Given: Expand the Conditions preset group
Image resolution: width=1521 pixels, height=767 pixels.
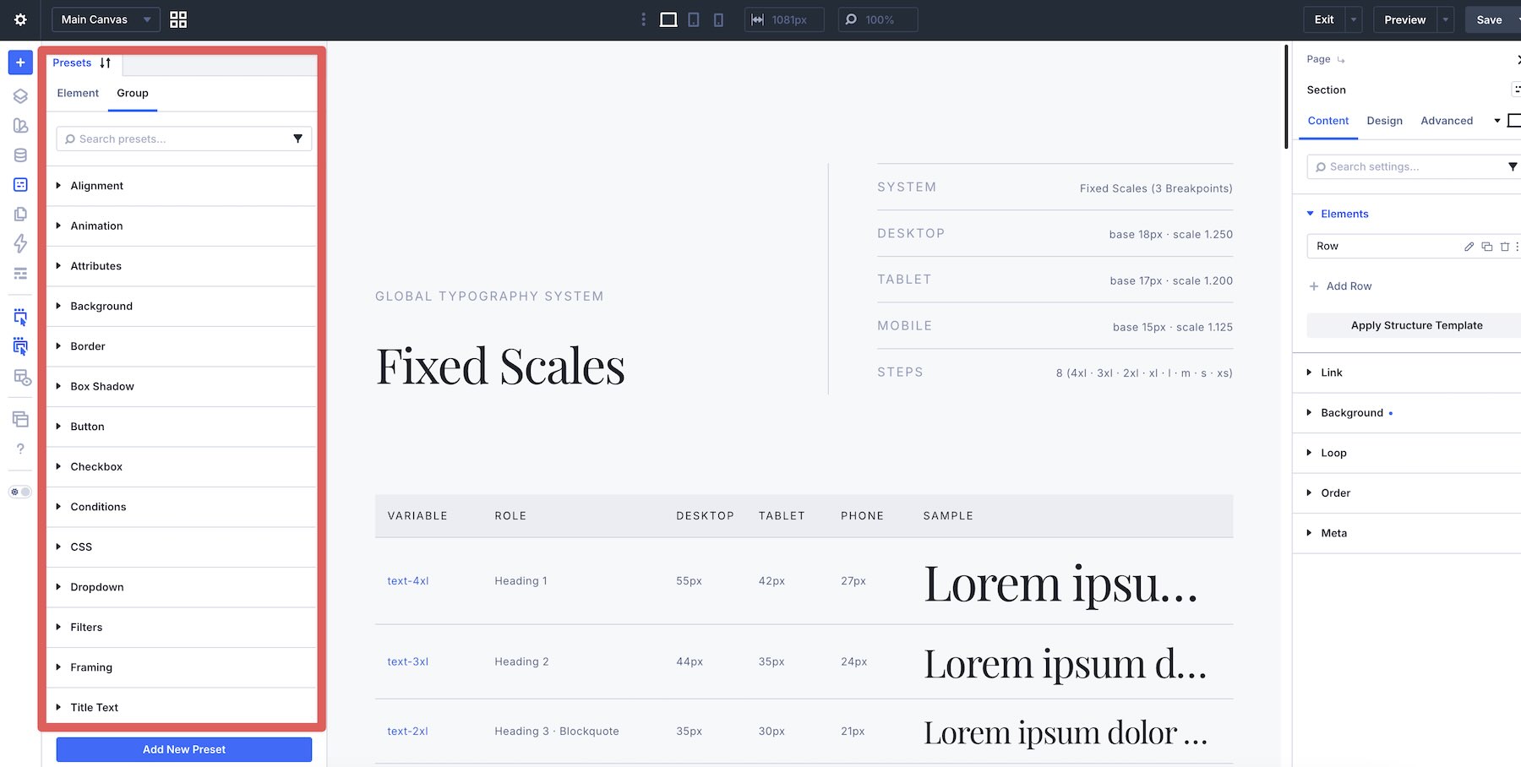Looking at the screenshot, I should [182, 507].
